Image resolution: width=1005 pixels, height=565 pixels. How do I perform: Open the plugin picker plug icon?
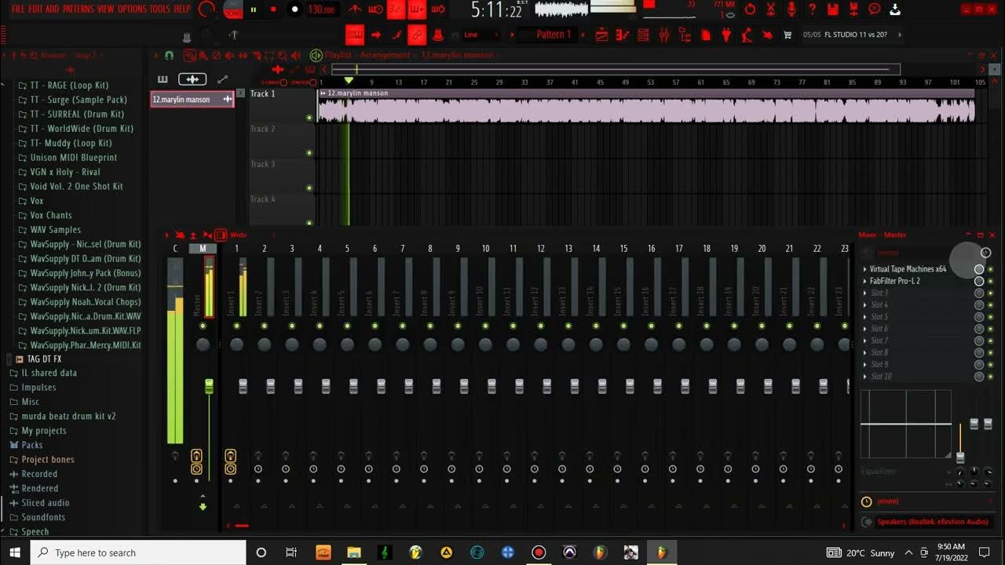click(725, 35)
